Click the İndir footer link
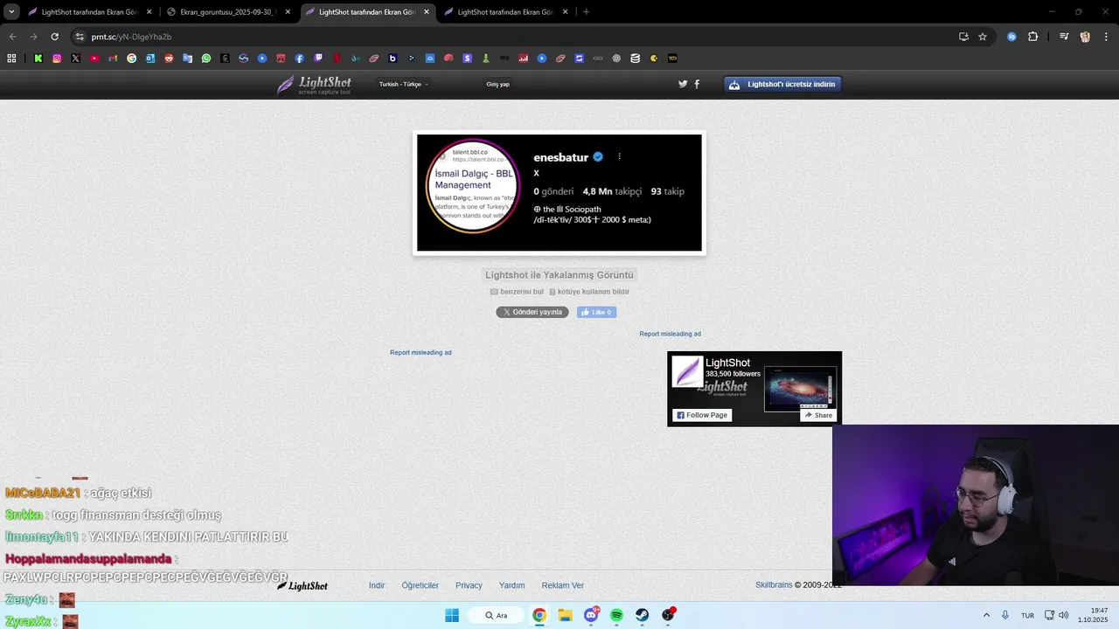1119x629 pixels. (x=377, y=585)
